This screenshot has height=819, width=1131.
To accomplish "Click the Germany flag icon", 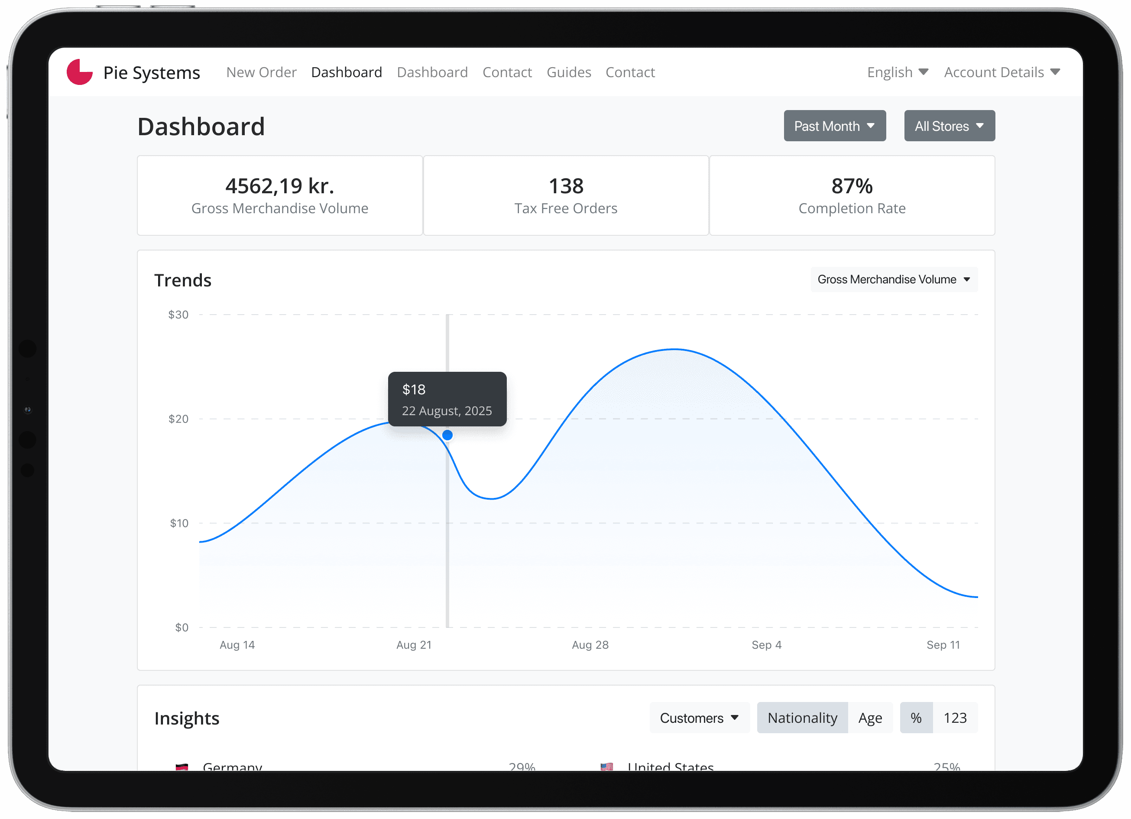I will tap(182, 767).
